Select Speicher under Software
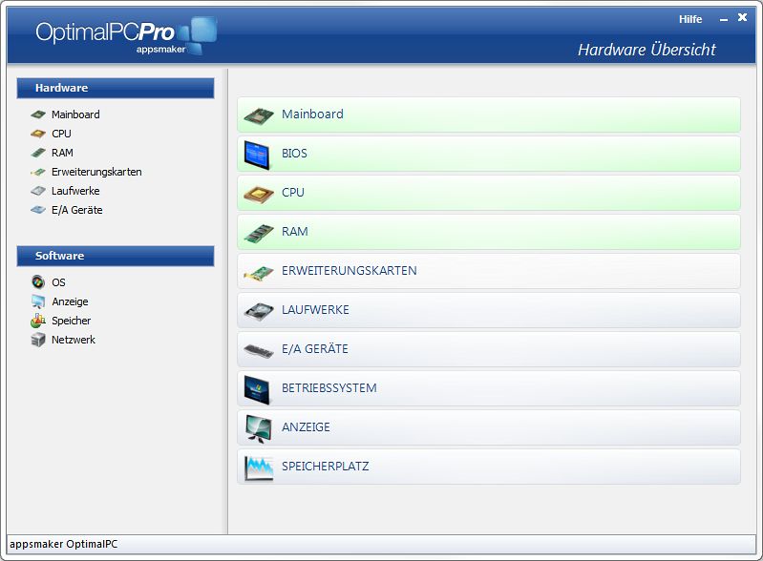Viewport: 763px width, 561px height. coord(71,321)
